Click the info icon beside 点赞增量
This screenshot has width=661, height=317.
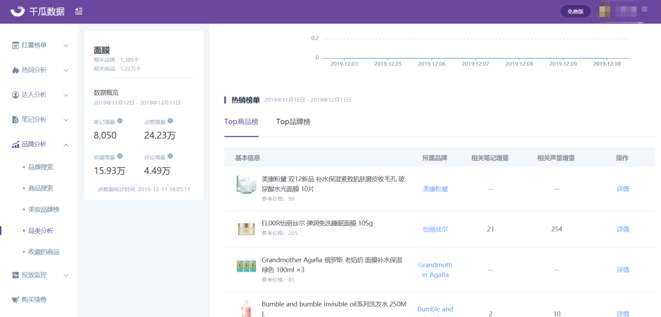(170, 121)
